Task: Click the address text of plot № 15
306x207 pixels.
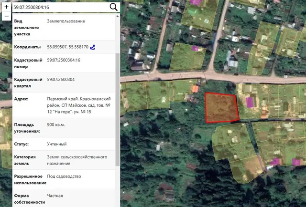Action: point(79,105)
